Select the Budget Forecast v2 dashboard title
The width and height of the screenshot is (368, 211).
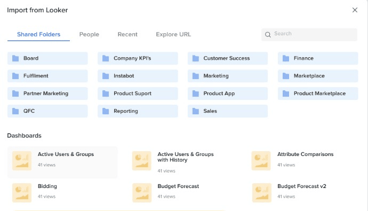tap(302, 186)
